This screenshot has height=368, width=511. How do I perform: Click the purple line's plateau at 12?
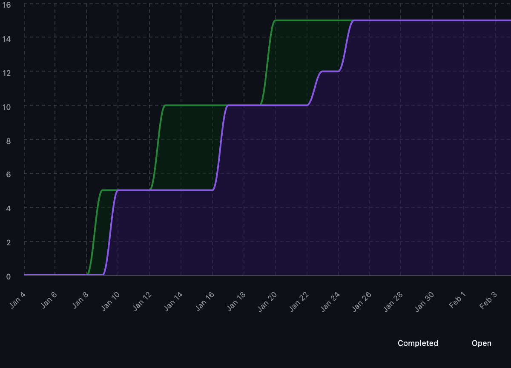pos(330,71)
